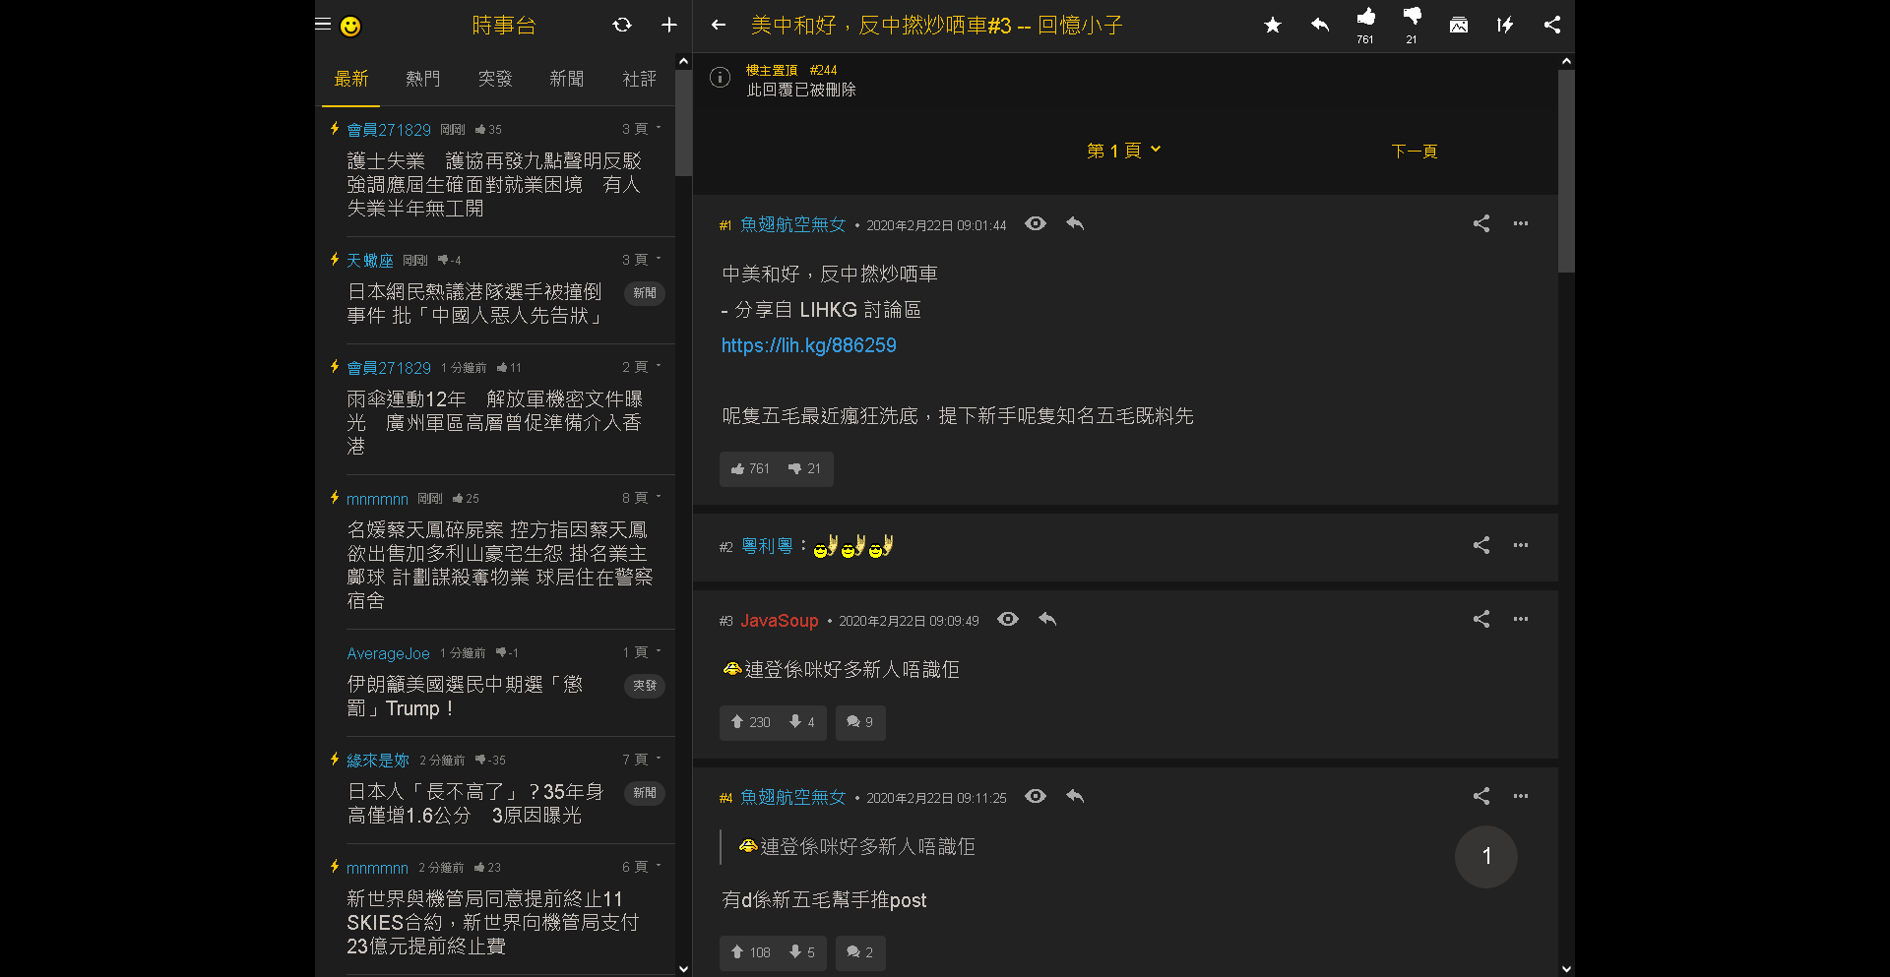Expand the 6 頁 dropdown on the 新世界 thread
The image size is (1890, 977).
642,867
